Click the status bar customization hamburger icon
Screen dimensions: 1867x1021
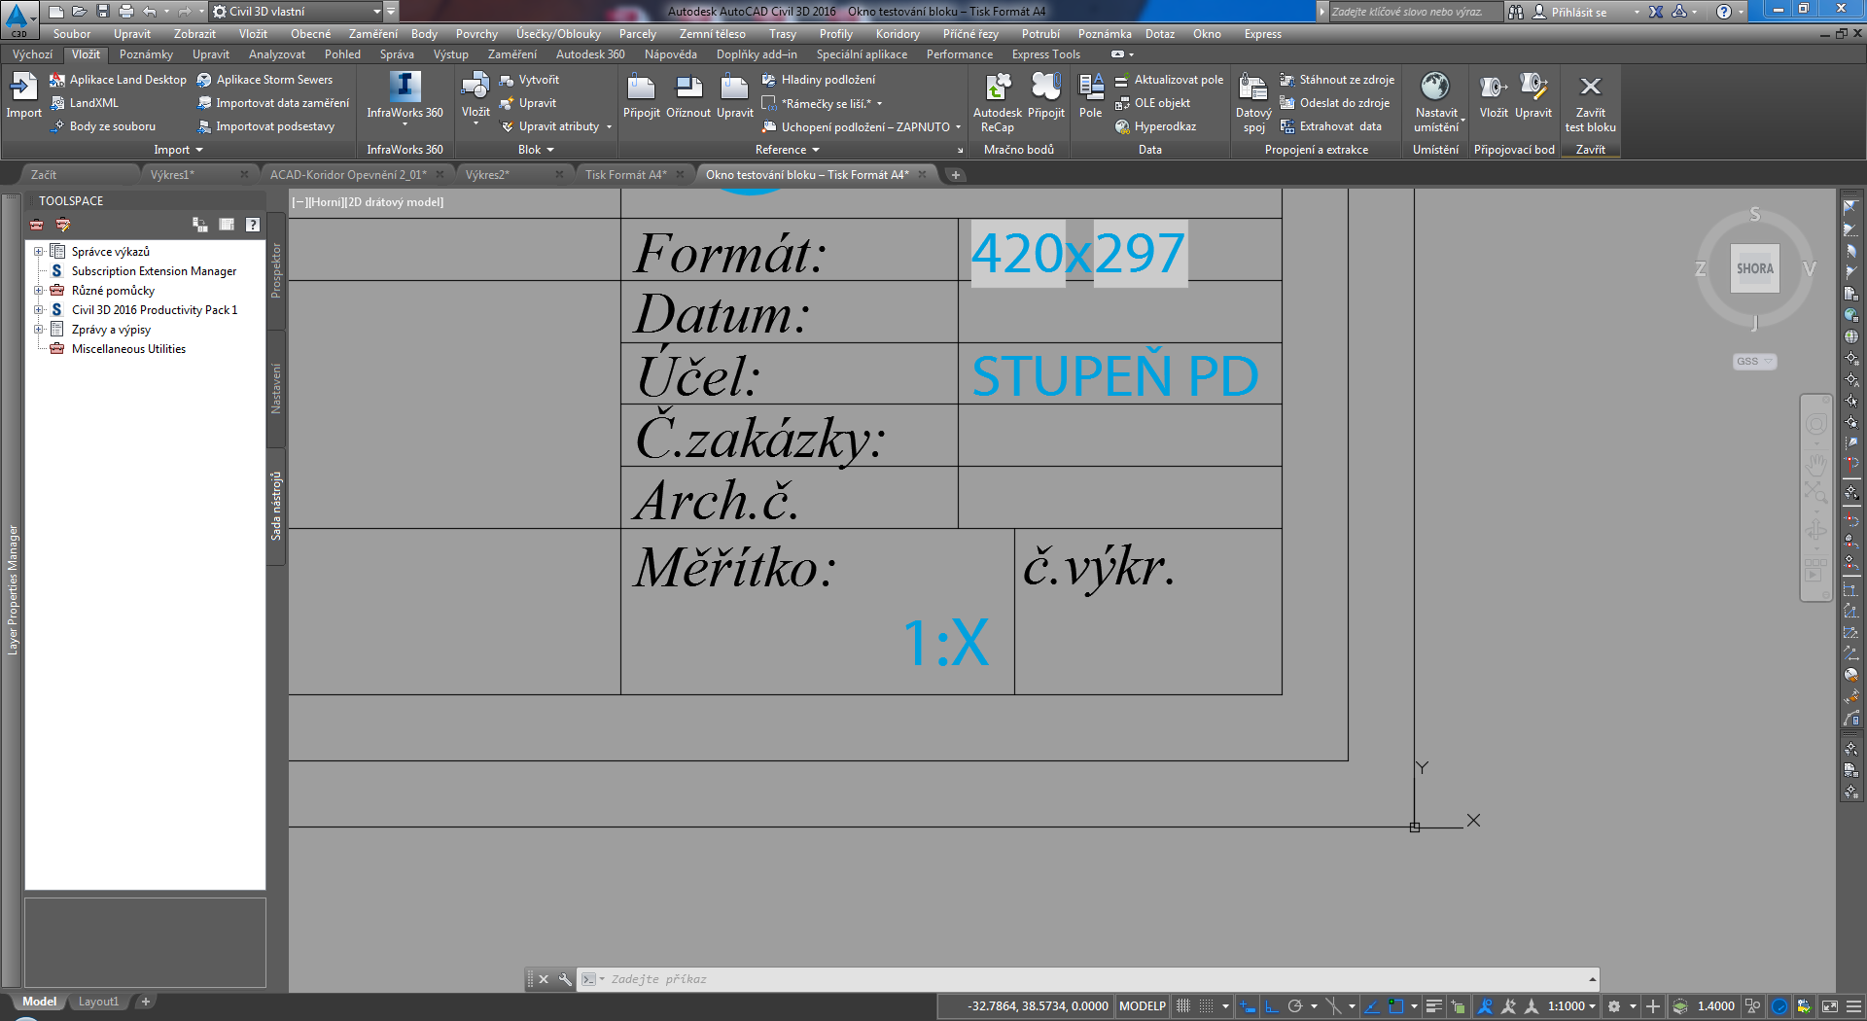point(1854,1006)
